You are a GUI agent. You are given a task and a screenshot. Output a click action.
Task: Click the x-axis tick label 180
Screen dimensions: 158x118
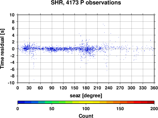[86, 88]
